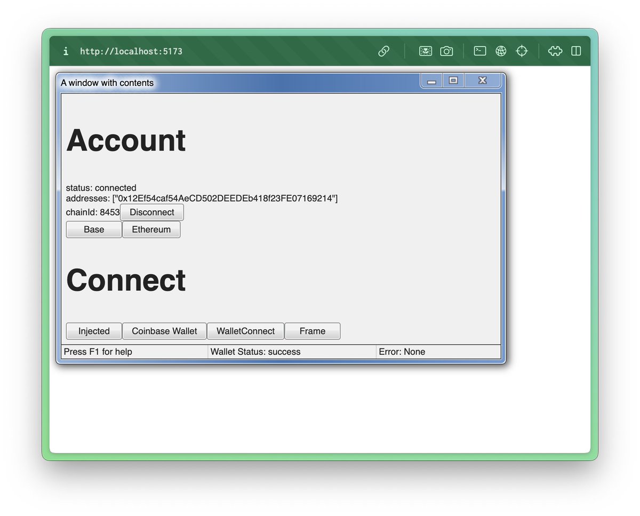This screenshot has width=640, height=516.
Task: Switch chain with the Base button
Action: pos(94,229)
